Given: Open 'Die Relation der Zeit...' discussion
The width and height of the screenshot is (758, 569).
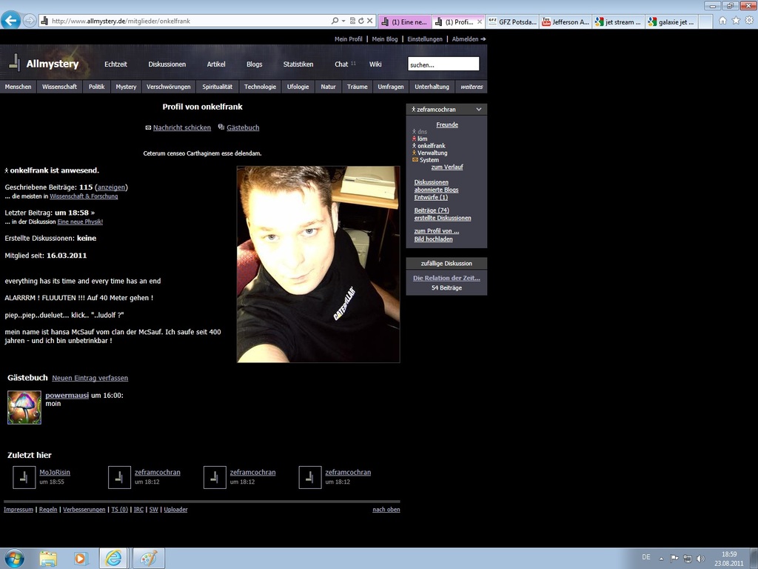Looking at the screenshot, I should (446, 279).
